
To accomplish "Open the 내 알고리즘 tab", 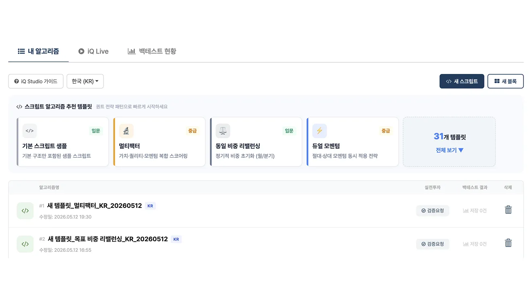I will point(39,51).
